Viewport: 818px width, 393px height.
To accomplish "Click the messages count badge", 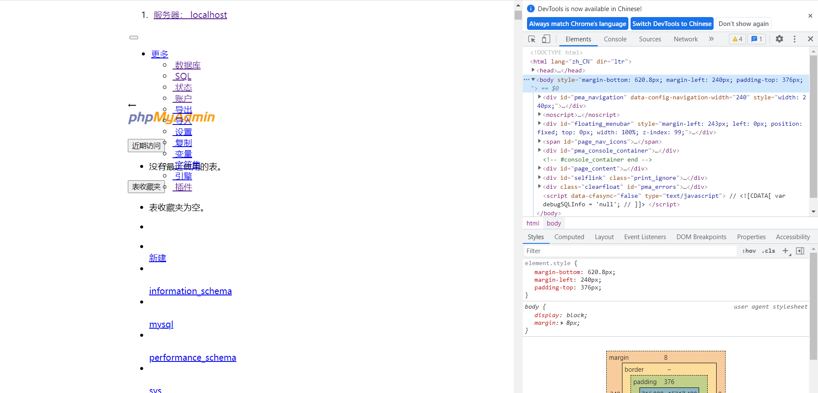I will pyautogui.click(x=757, y=39).
